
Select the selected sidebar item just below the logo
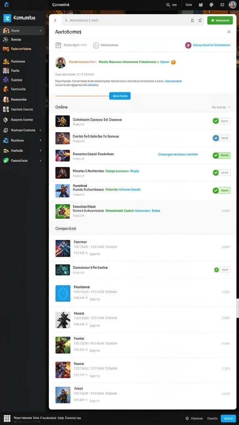click(x=23, y=31)
